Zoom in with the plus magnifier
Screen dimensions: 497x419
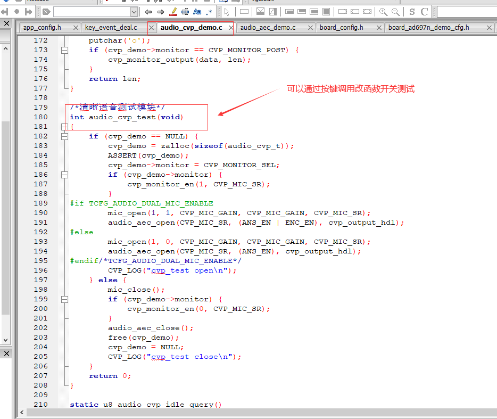click(x=383, y=12)
